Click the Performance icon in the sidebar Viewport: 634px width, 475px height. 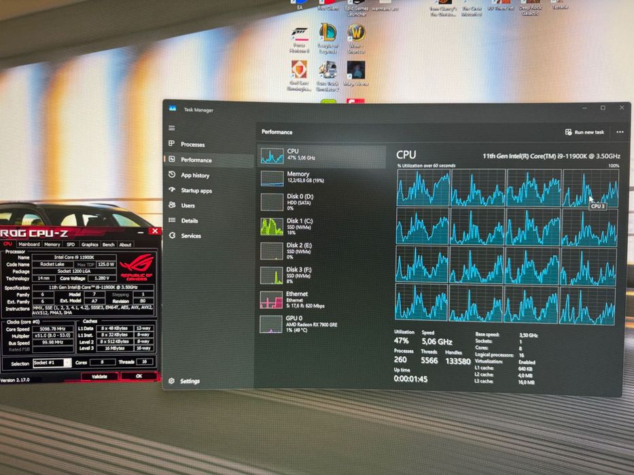point(172,159)
